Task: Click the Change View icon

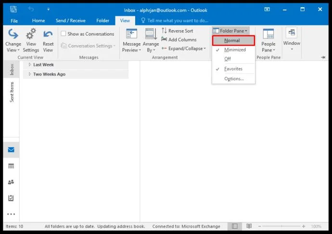Action: (x=13, y=38)
